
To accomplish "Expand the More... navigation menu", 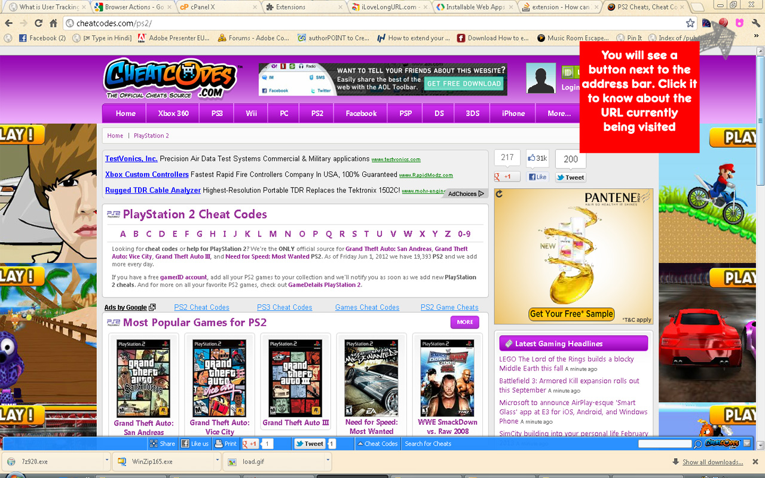I will click(x=559, y=114).
